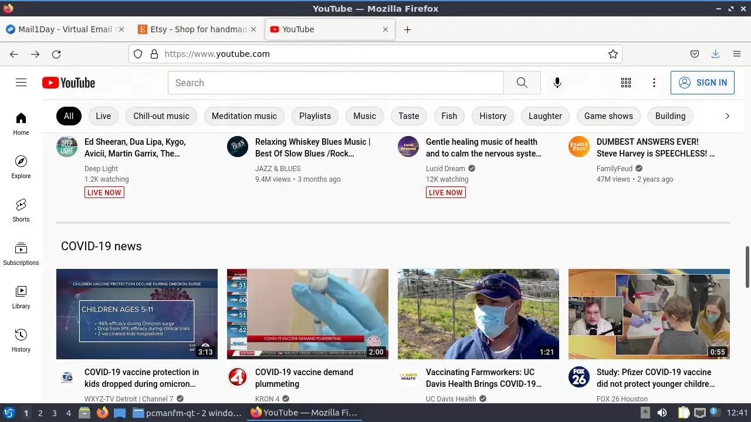The image size is (751, 422).
Task: Click the KRON 4 channel avatar
Action: tap(238, 377)
